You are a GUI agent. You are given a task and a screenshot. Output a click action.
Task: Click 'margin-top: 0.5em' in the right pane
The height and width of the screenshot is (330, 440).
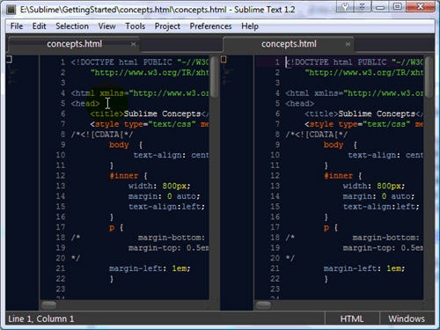coord(383,248)
